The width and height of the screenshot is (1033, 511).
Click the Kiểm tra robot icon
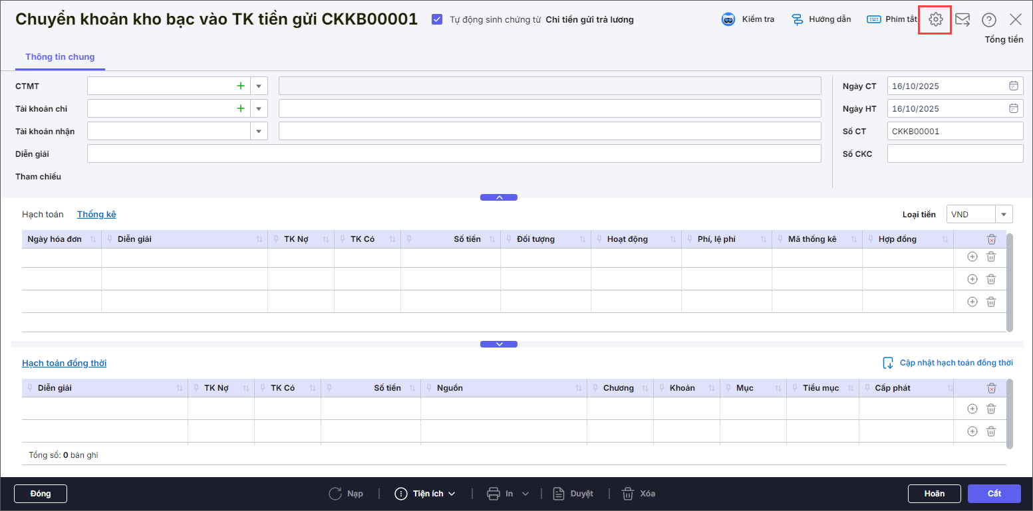(x=728, y=19)
